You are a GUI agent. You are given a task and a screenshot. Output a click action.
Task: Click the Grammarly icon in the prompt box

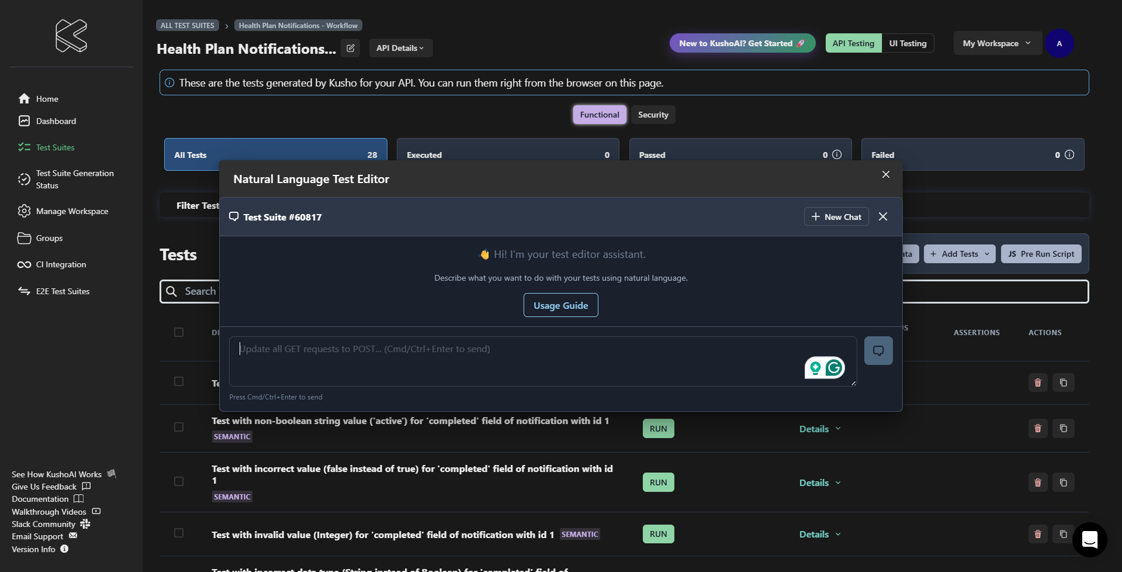pos(834,367)
